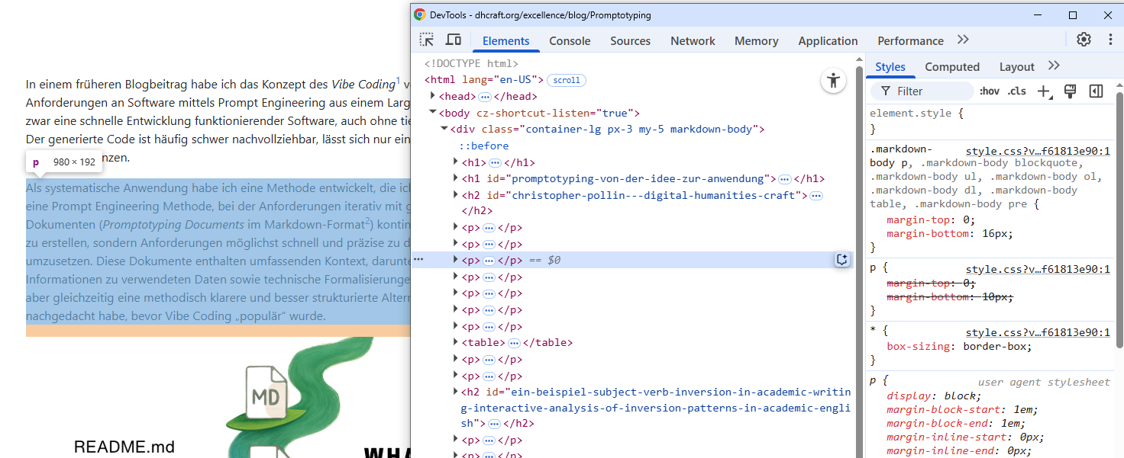Viewport: 1124px width, 458px height.
Task: Click the new style rule plus icon
Action: click(x=1044, y=91)
